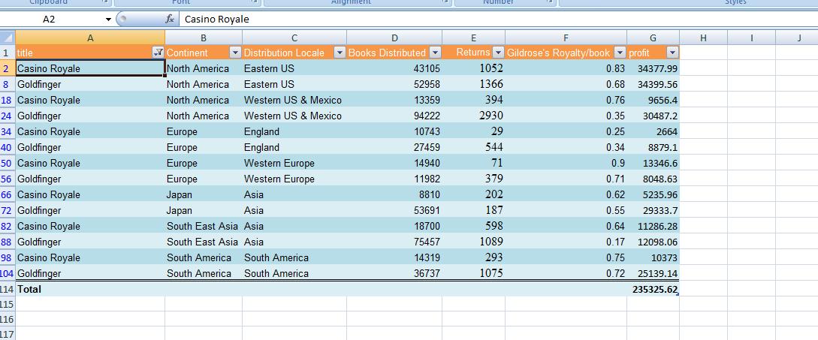This screenshot has width=818, height=340.
Task: Click the formula bar containing Casino Royale
Action: point(498,20)
